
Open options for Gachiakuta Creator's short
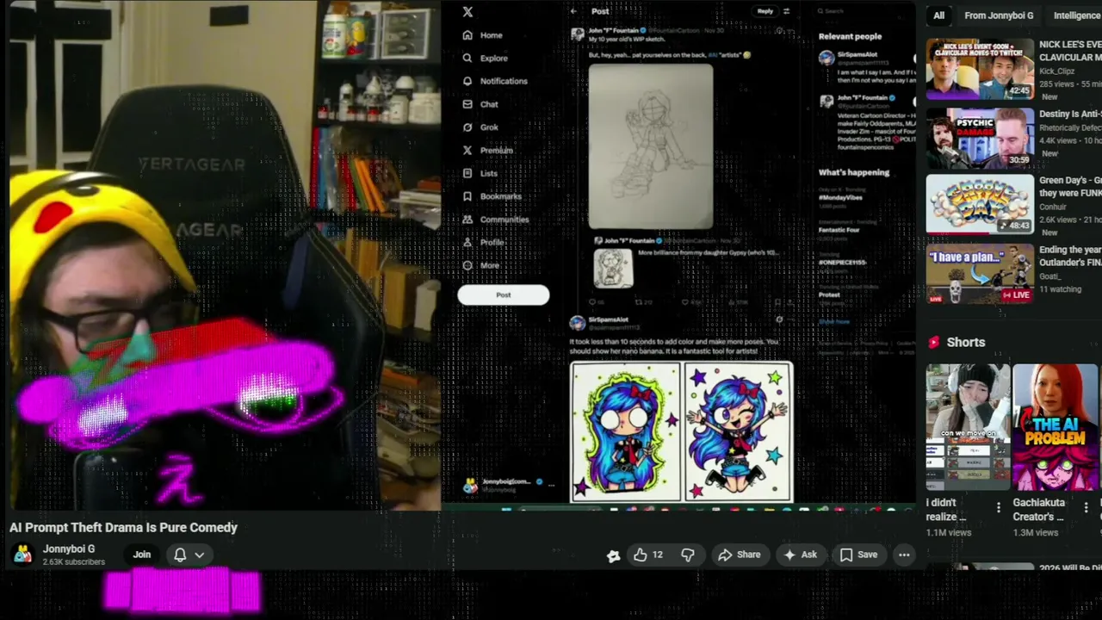[x=1087, y=508]
